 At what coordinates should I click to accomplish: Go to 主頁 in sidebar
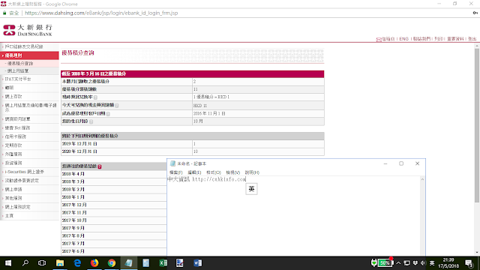coord(29,216)
